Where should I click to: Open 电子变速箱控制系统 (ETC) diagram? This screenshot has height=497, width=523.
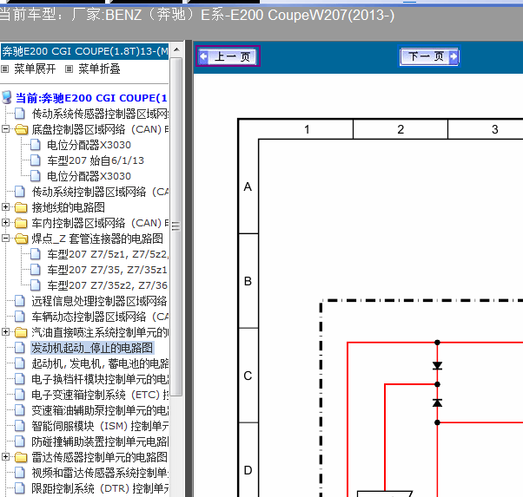[100, 395]
